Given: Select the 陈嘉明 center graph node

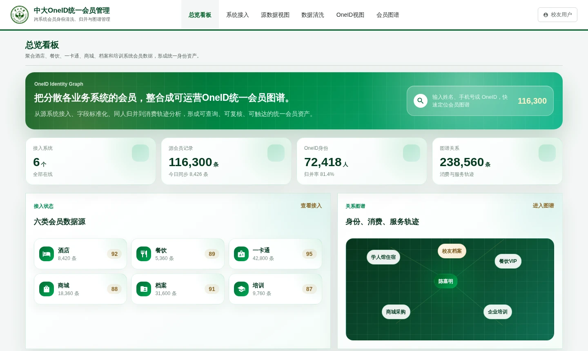Looking at the screenshot, I should coord(446,281).
